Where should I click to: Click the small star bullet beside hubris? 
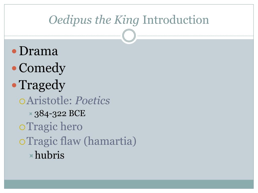(31, 156)
